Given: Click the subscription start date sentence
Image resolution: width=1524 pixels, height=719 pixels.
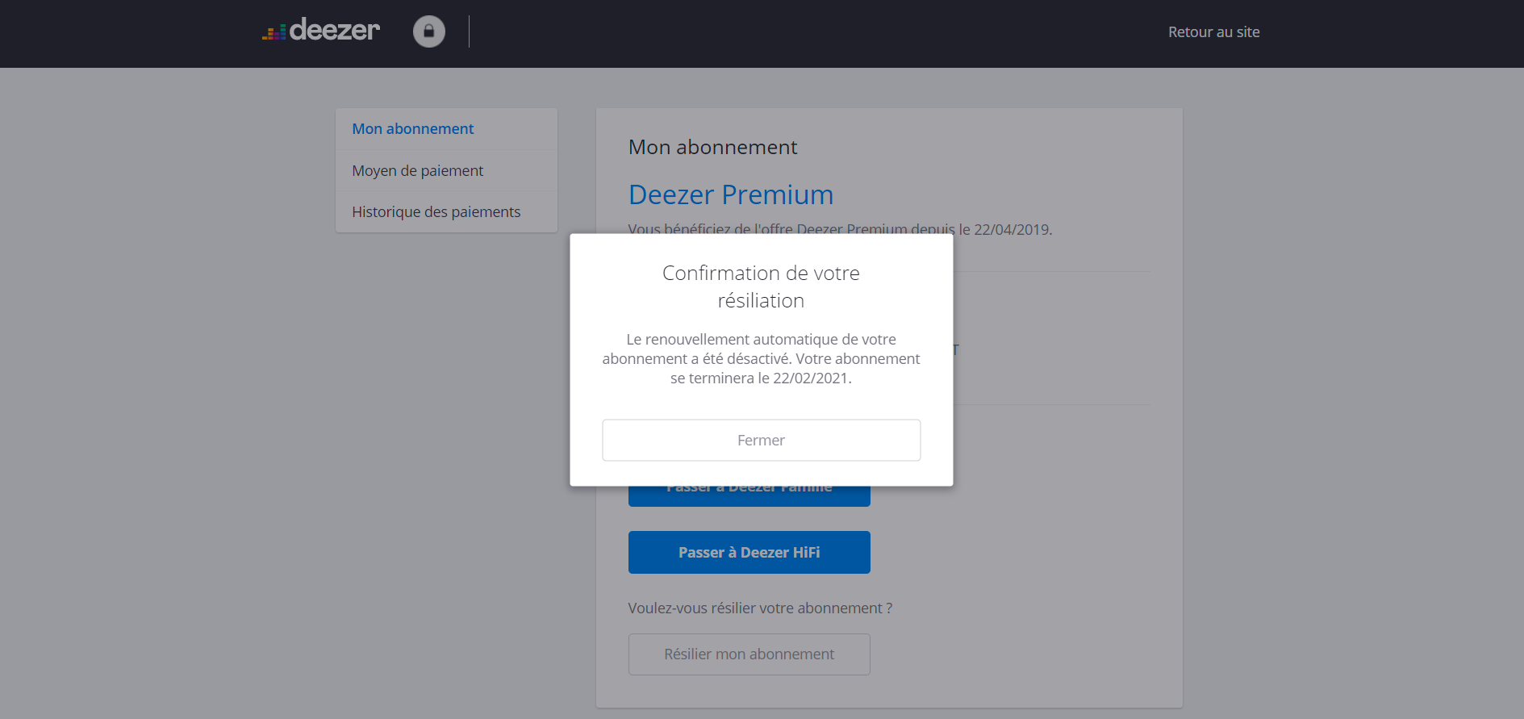Looking at the screenshot, I should (x=840, y=228).
